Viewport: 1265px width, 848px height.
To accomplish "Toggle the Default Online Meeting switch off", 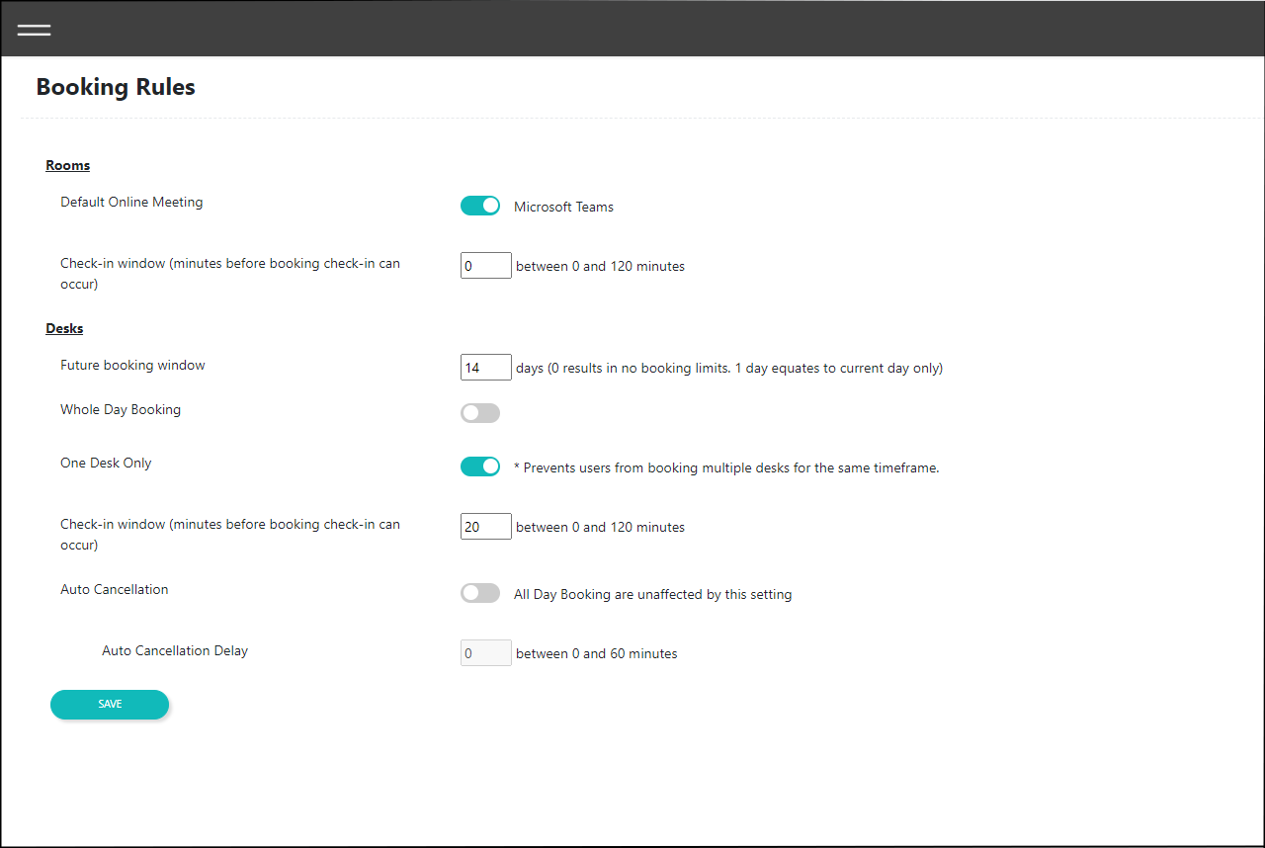I will tap(480, 205).
